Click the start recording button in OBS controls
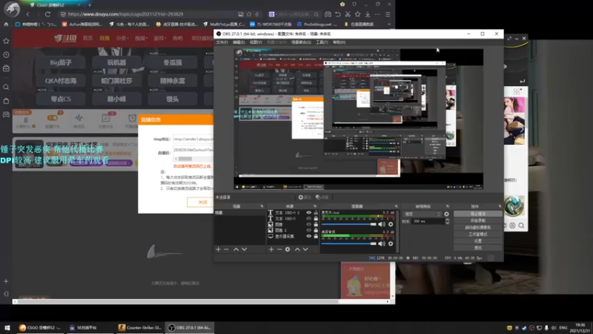The width and height of the screenshot is (593, 334). 477,220
